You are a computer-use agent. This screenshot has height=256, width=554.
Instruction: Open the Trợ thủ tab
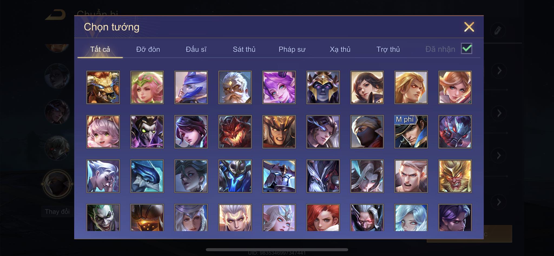point(388,49)
